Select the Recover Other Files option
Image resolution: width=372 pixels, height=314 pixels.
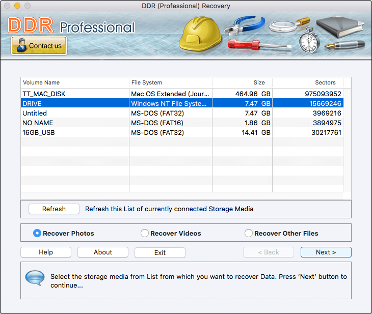(x=248, y=233)
